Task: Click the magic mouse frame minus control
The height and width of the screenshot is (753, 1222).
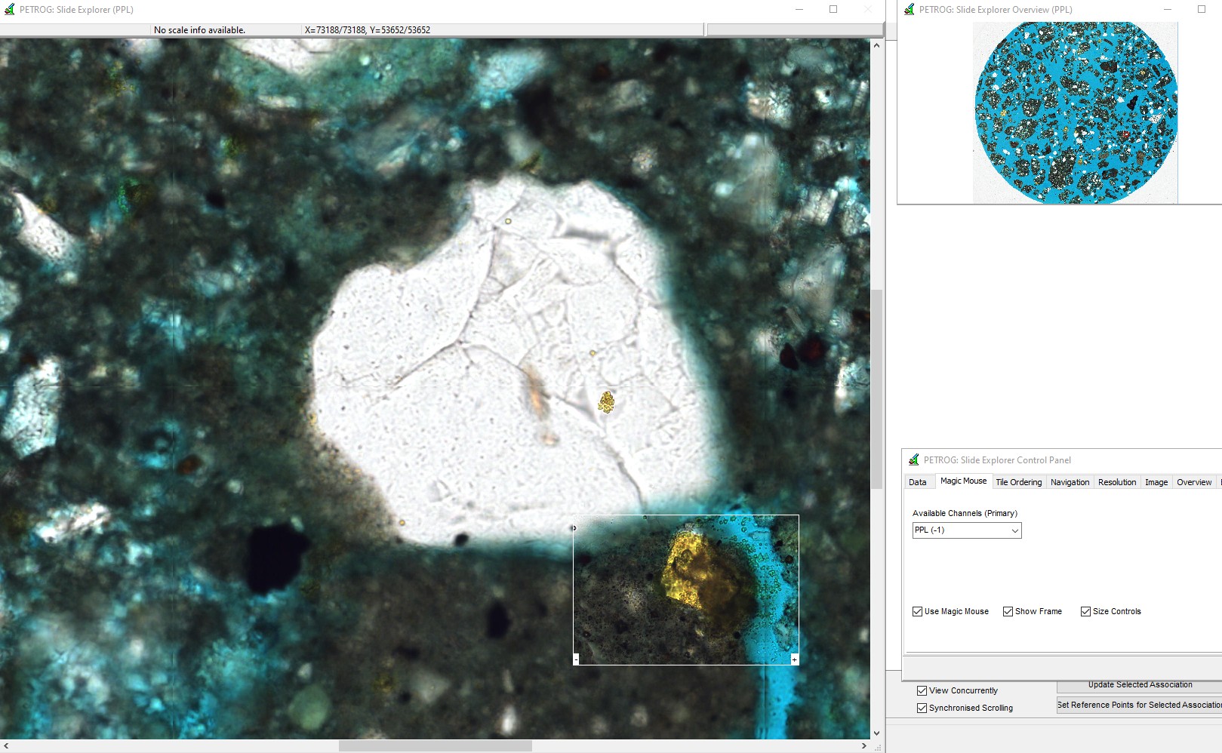Action: click(576, 660)
